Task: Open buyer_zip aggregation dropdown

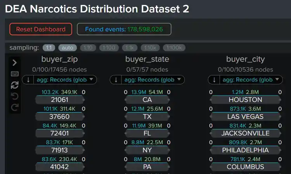Action: [65, 80]
